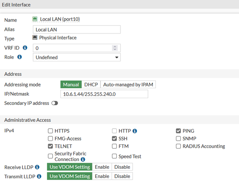The height and width of the screenshot is (186, 239).
Task: Click the VRF ID info icon
Action: 25,48
